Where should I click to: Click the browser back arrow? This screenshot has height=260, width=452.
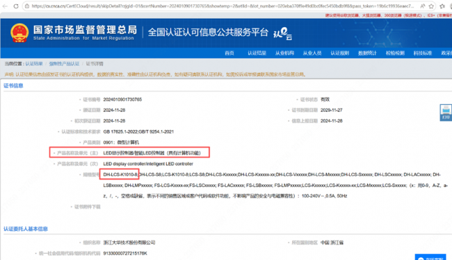(x=5, y=6)
